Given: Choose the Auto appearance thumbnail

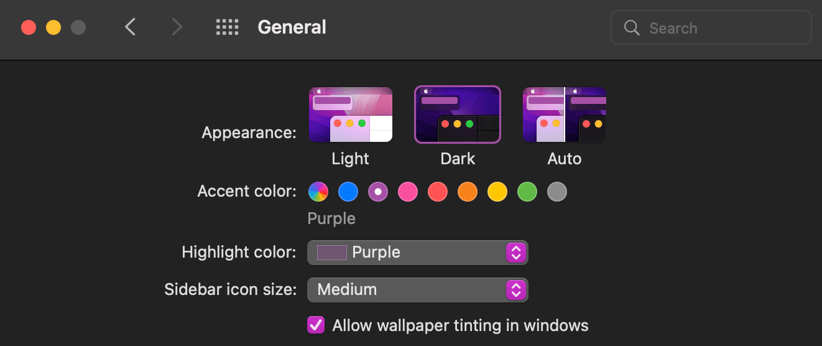Looking at the screenshot, I should click(565, 115).
